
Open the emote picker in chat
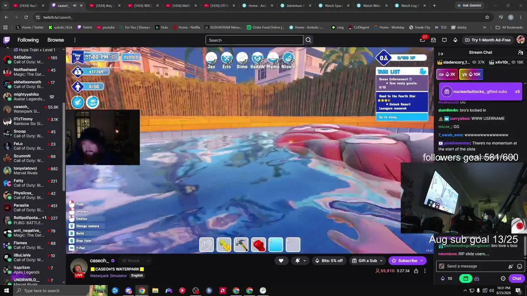click(x=520, y=266)
